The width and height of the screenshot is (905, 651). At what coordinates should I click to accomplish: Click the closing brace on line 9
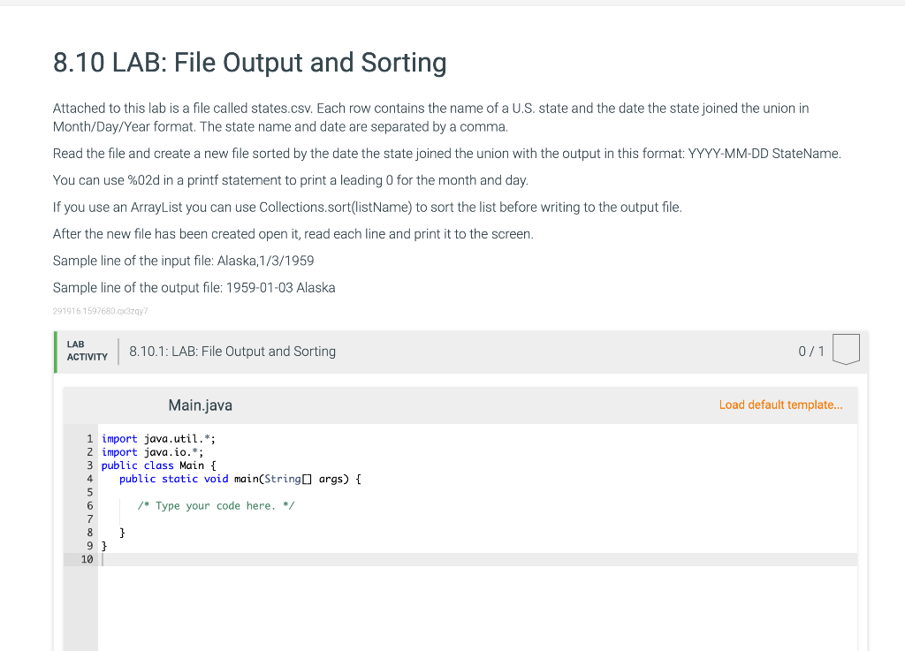(x=104, y=545)
